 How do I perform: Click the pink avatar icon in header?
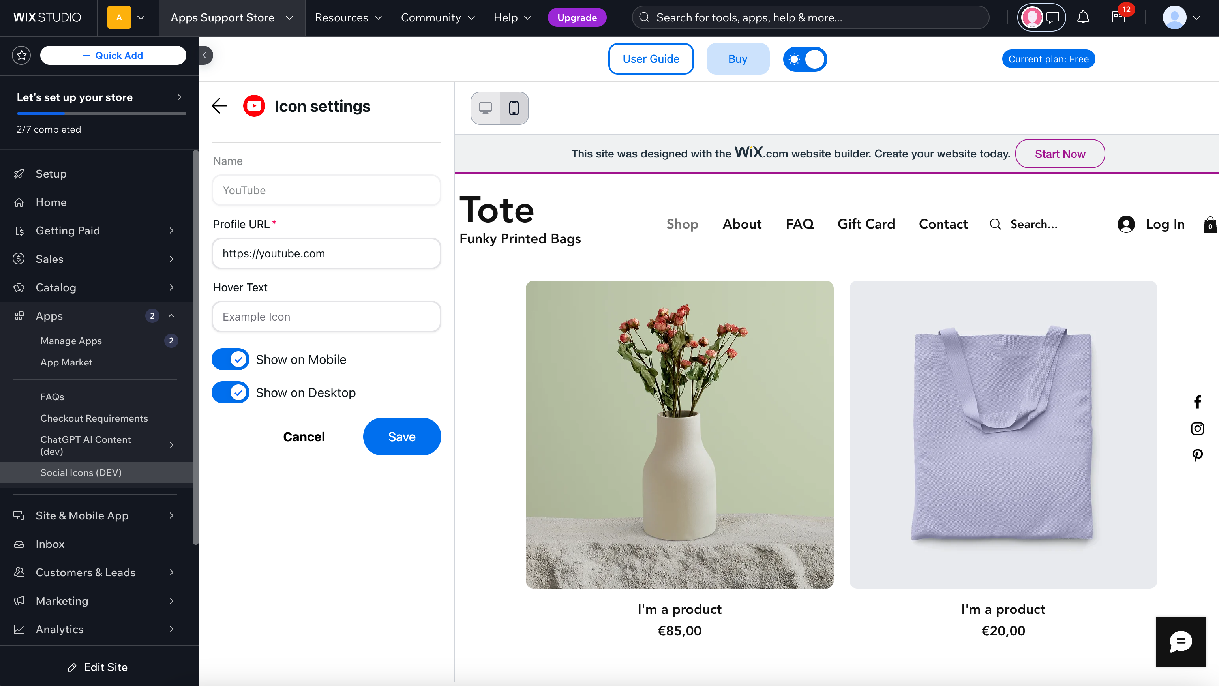[1032, 17]
